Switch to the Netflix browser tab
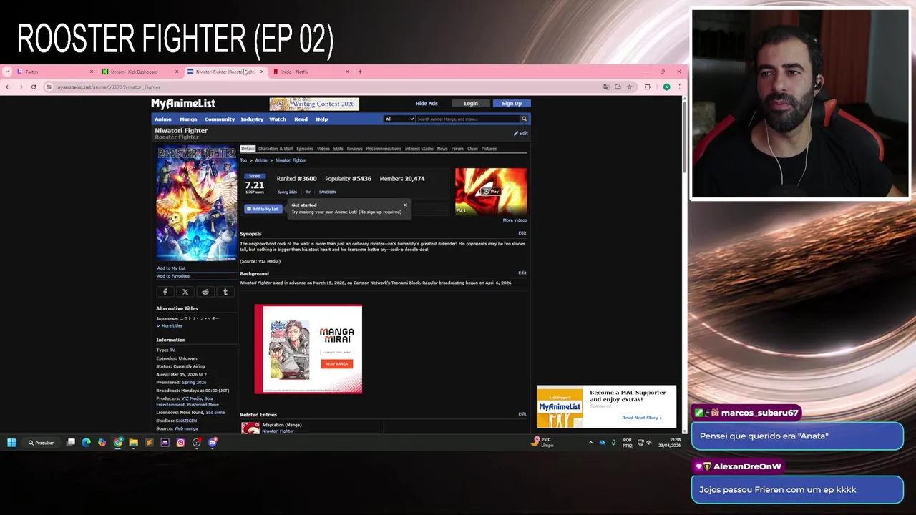916x515 pixels. (308, 72)
